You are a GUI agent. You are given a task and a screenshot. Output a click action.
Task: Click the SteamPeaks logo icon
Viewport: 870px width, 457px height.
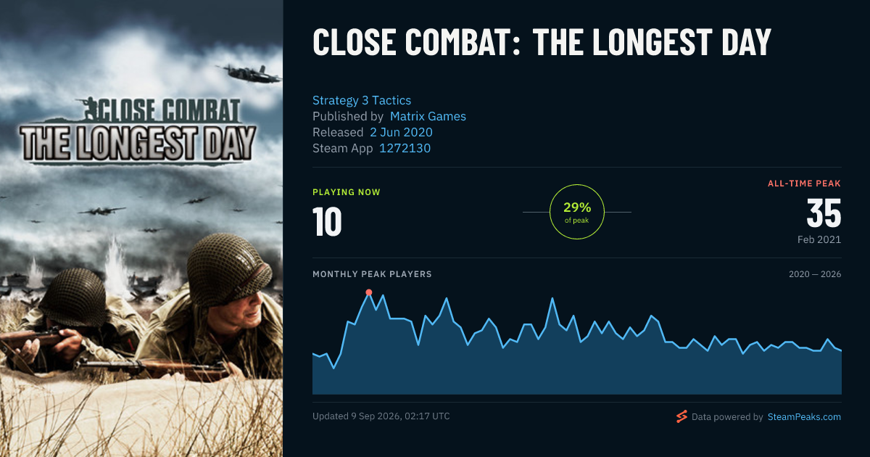pos(681,416)
